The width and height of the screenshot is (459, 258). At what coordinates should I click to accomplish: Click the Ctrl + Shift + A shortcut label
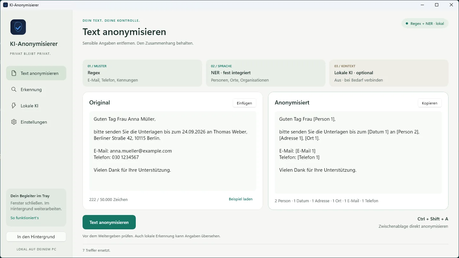pos(433,219)
